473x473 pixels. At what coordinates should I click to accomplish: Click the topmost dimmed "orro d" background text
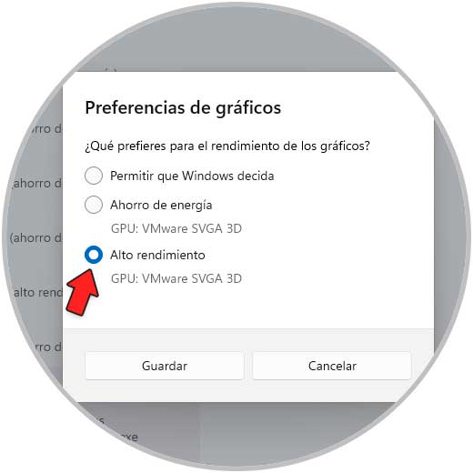tap(45, 129)
